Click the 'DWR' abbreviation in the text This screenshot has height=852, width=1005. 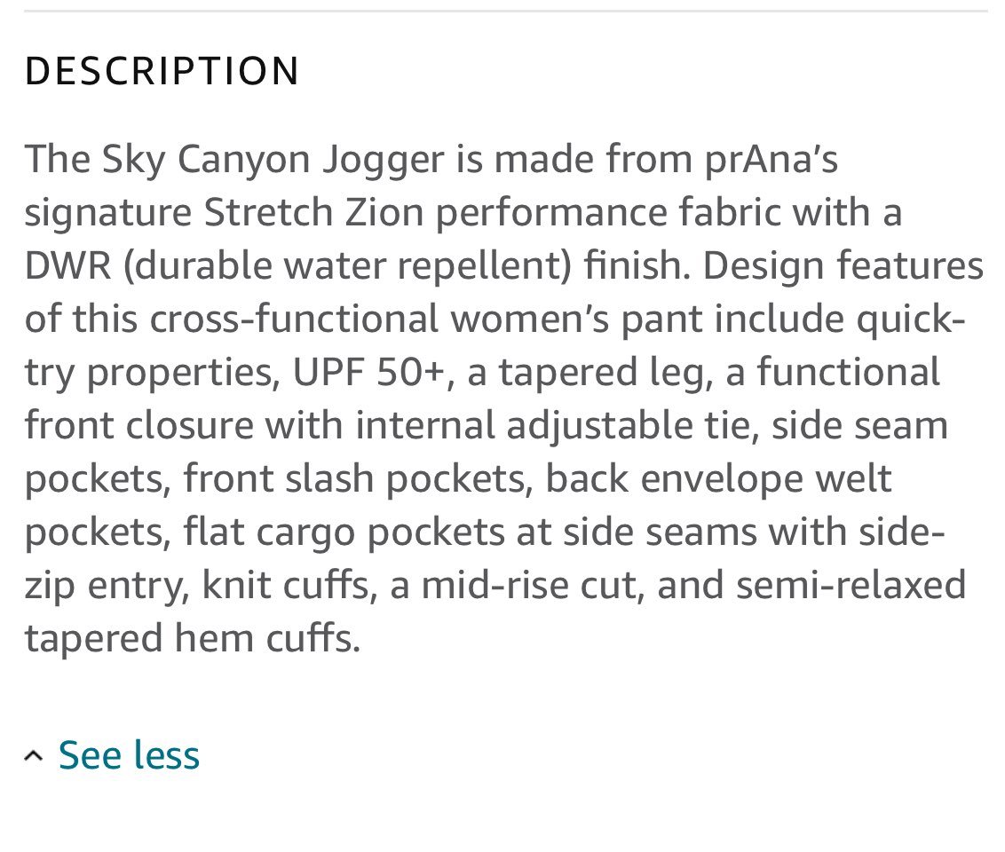68,266
